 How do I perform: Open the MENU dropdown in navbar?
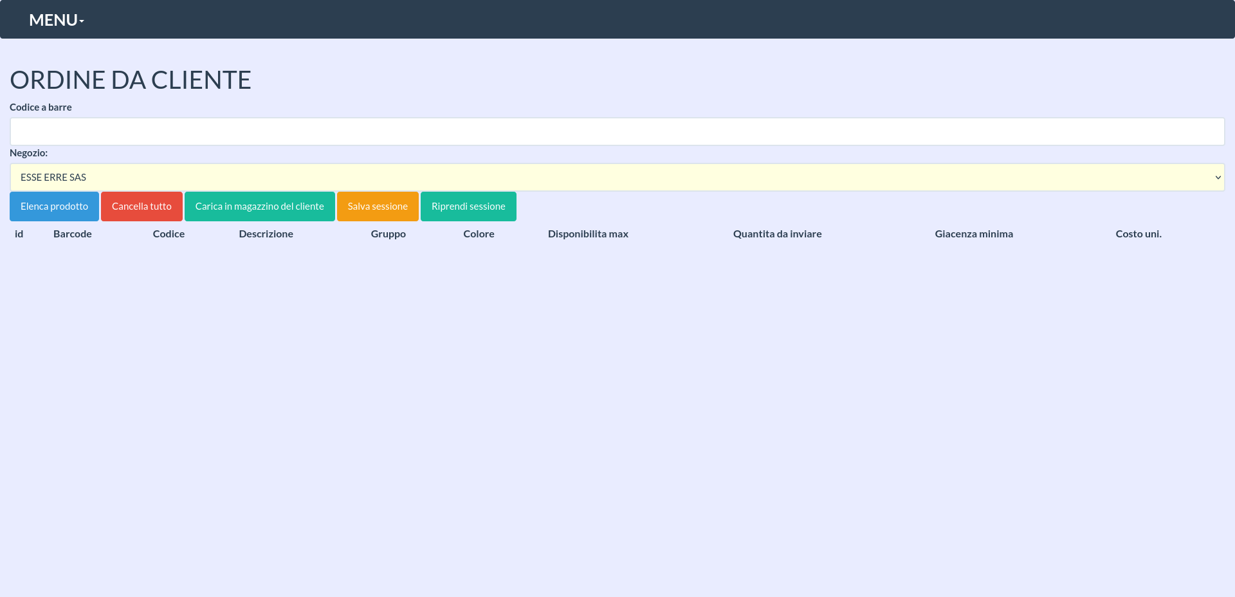[57, 20]
